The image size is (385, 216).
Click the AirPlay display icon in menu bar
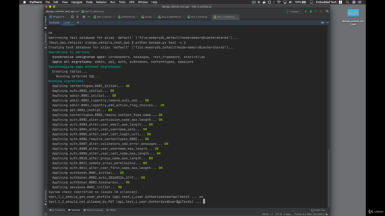[285, 2]
